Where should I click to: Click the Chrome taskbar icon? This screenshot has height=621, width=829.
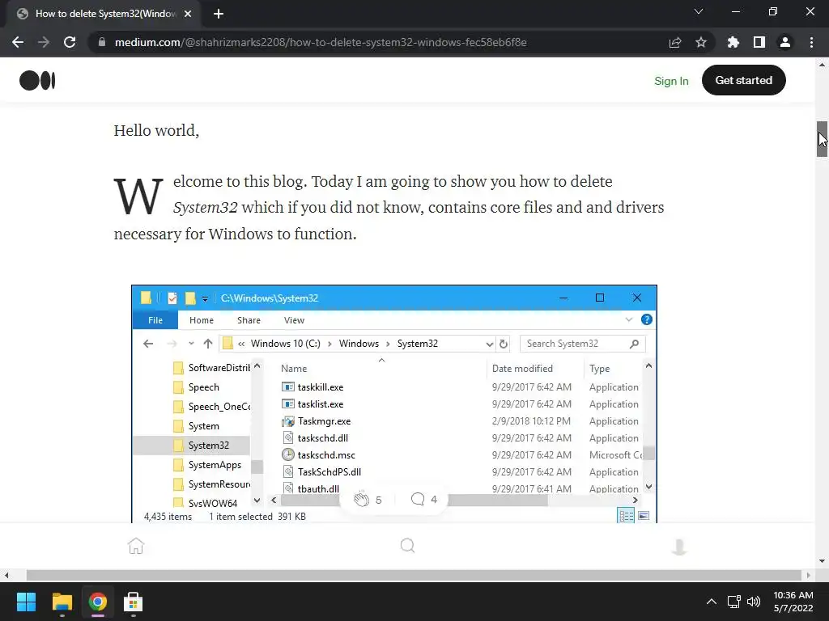98,602
